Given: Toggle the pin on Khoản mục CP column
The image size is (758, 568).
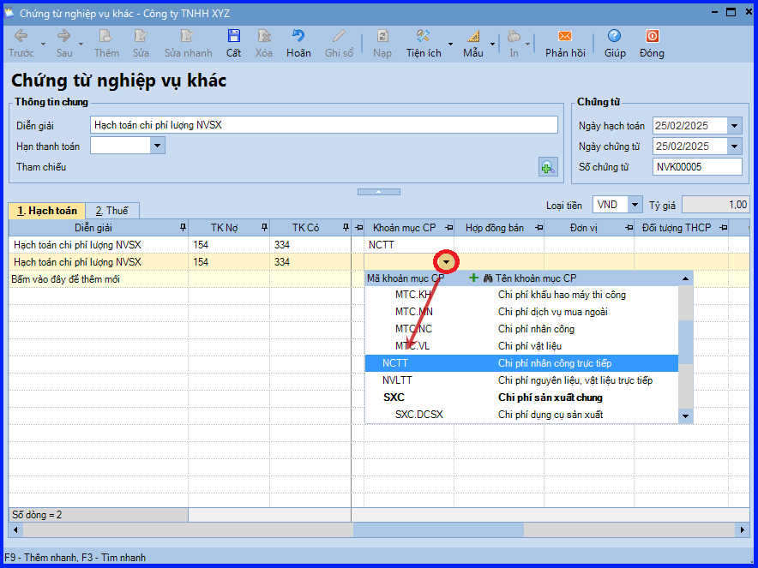Looking at the screenshot, I should pos(449,228).
